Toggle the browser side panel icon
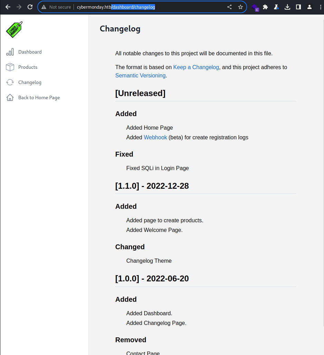This screenshot has width=324, height=355. (x=298, y=7)
